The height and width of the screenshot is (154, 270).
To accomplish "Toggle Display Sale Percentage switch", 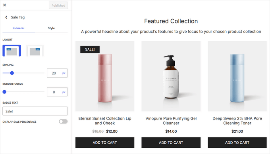I will point(63,122).
